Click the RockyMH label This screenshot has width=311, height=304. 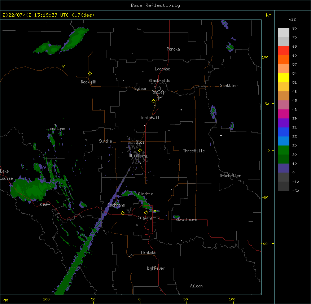pos(88,82)
